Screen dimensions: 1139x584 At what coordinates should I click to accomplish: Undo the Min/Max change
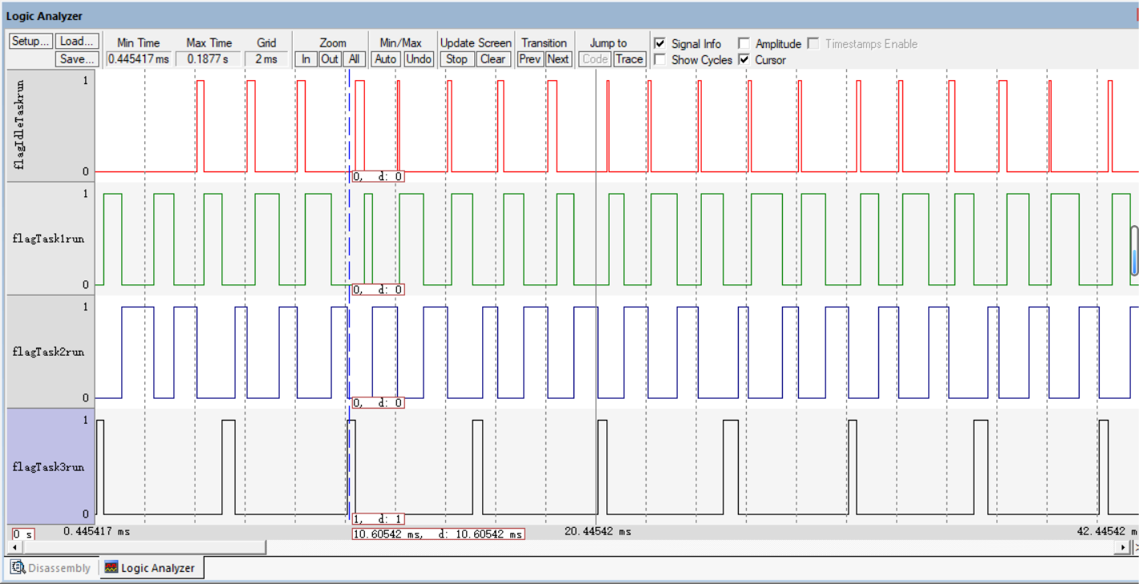(418, 58)
